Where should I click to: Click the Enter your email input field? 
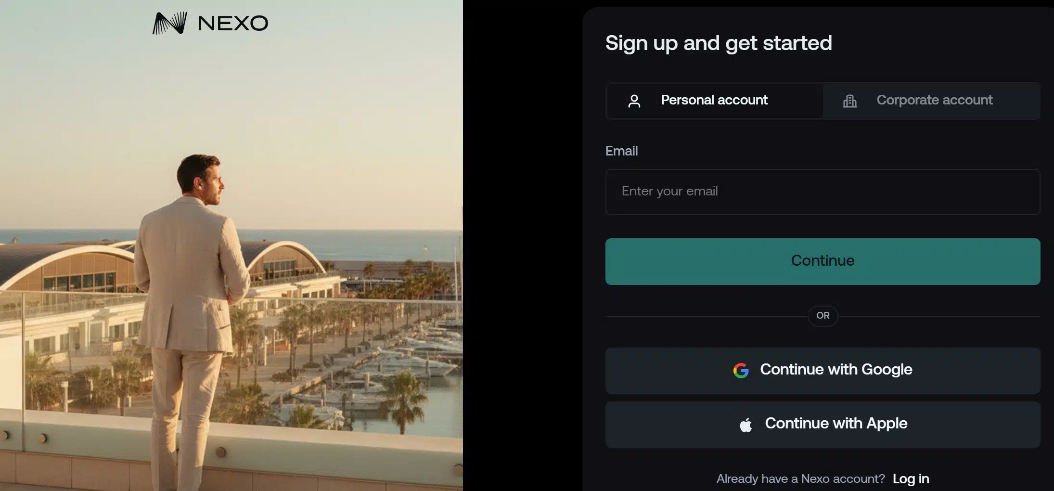(x=822, y=192)
